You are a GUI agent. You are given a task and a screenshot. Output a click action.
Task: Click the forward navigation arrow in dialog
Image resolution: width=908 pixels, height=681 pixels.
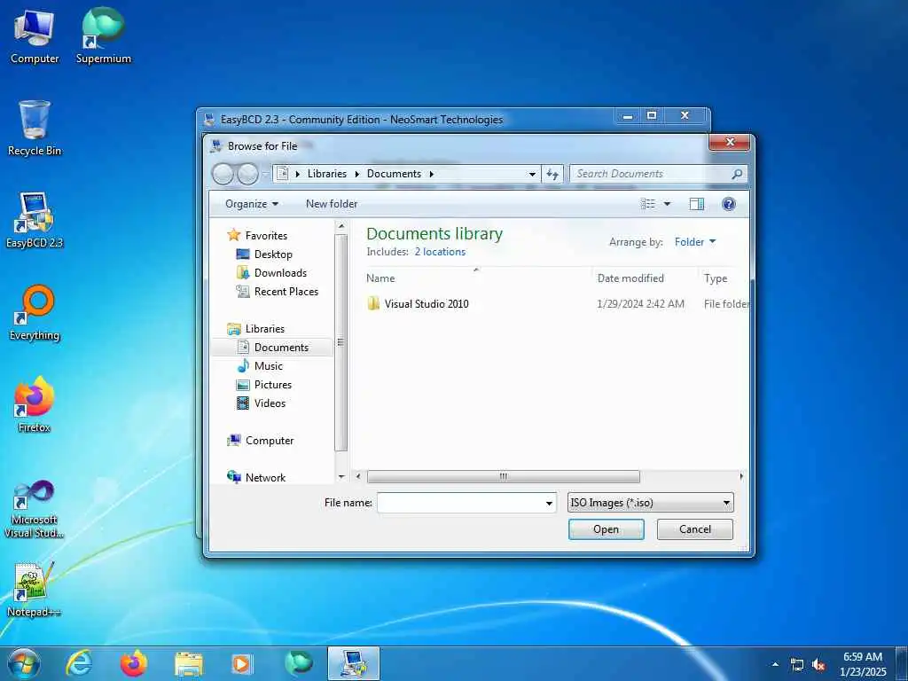click(x=248, y=174)
